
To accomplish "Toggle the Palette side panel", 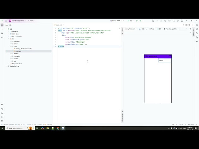I will pyautogui.click(x=122, y=31).
